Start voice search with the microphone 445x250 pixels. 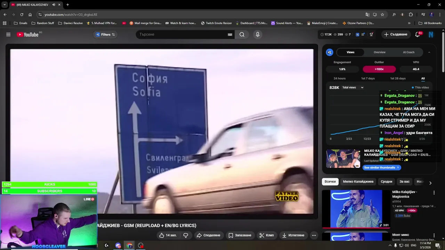(258, 34)
